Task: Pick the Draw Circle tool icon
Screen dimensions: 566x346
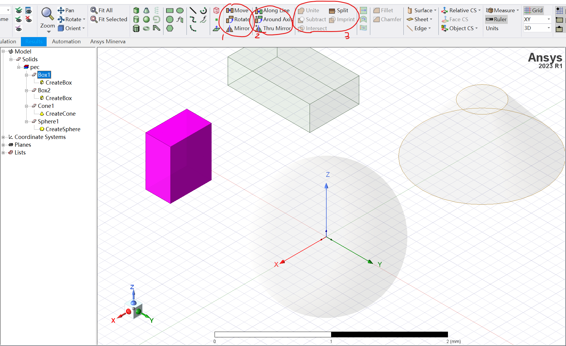Action: tap(170, 19)
